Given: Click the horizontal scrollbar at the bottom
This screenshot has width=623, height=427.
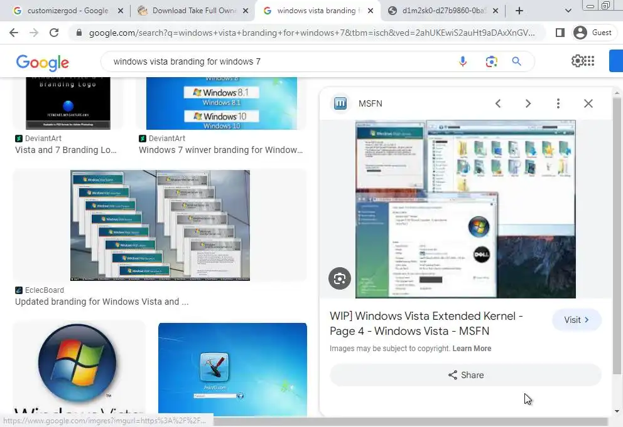Looking at the screenshot, I should pyautogui.click(x=411, y=421).
